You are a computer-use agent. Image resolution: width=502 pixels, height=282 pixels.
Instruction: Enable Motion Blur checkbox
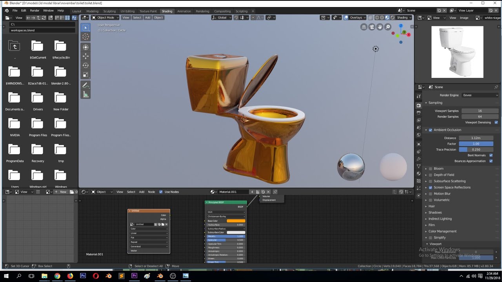point(431,194)
